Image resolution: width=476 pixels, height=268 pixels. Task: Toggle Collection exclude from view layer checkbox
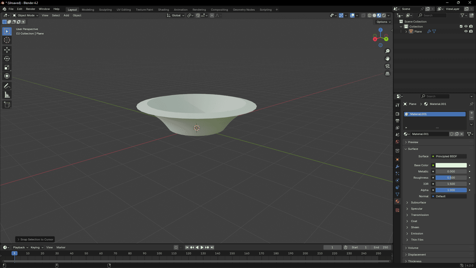tap(461, 26)
